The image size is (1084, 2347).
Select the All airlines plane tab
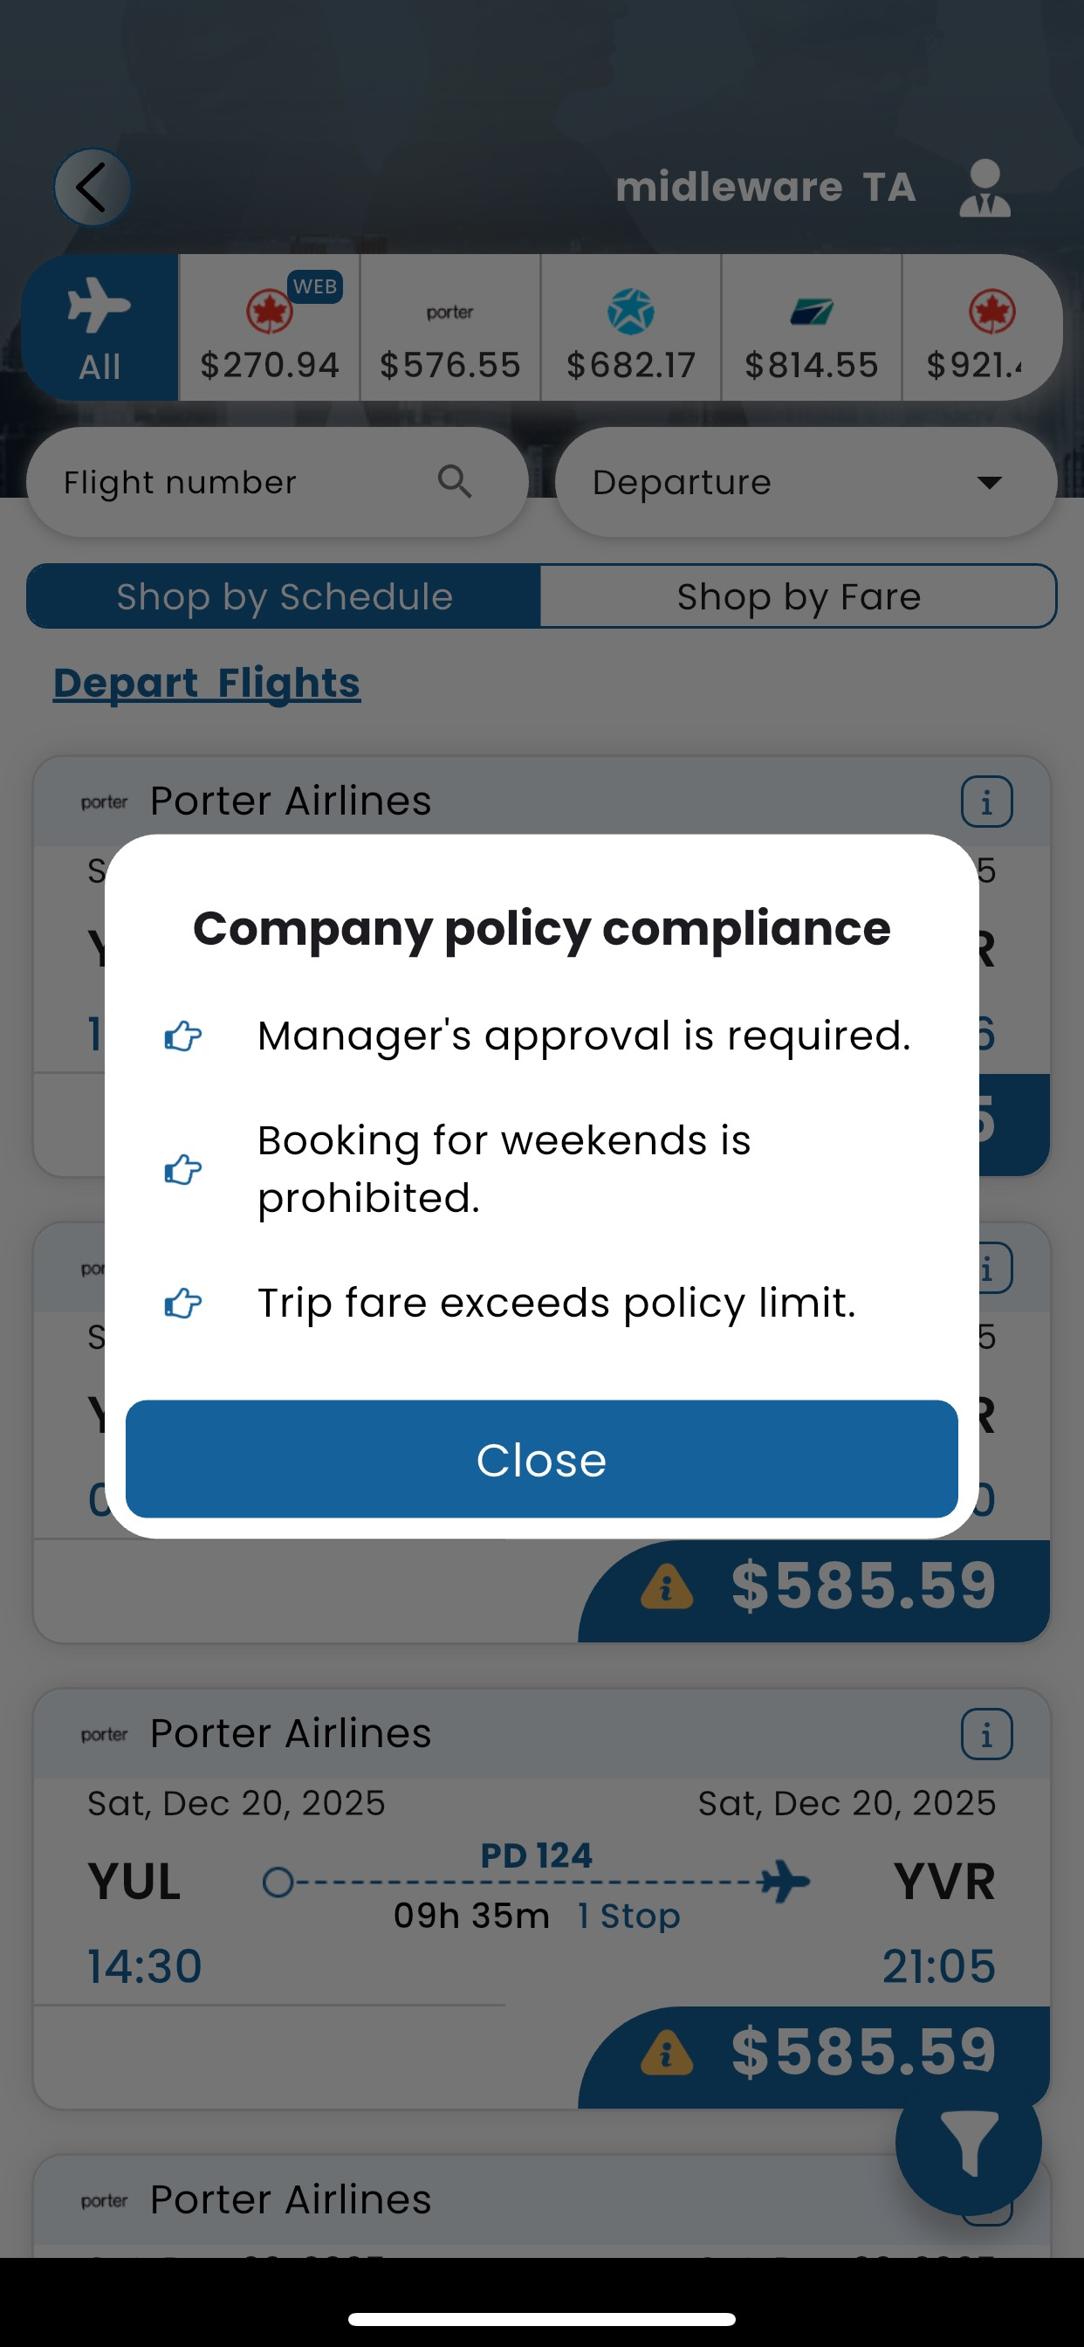click(99, 328)
